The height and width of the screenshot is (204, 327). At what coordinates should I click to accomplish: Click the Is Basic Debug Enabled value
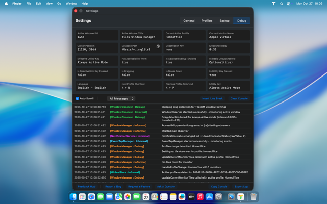[x=221, y=62]
